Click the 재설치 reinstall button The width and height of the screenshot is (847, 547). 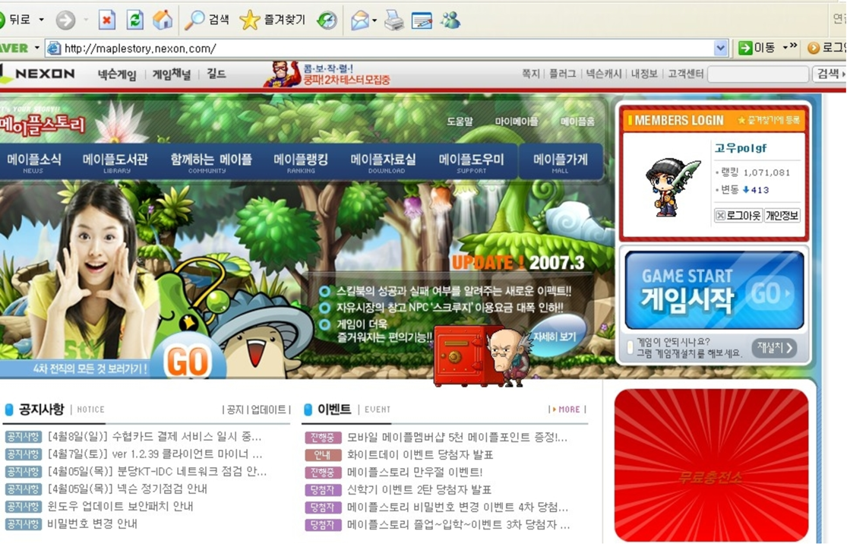tap(774, 348)
